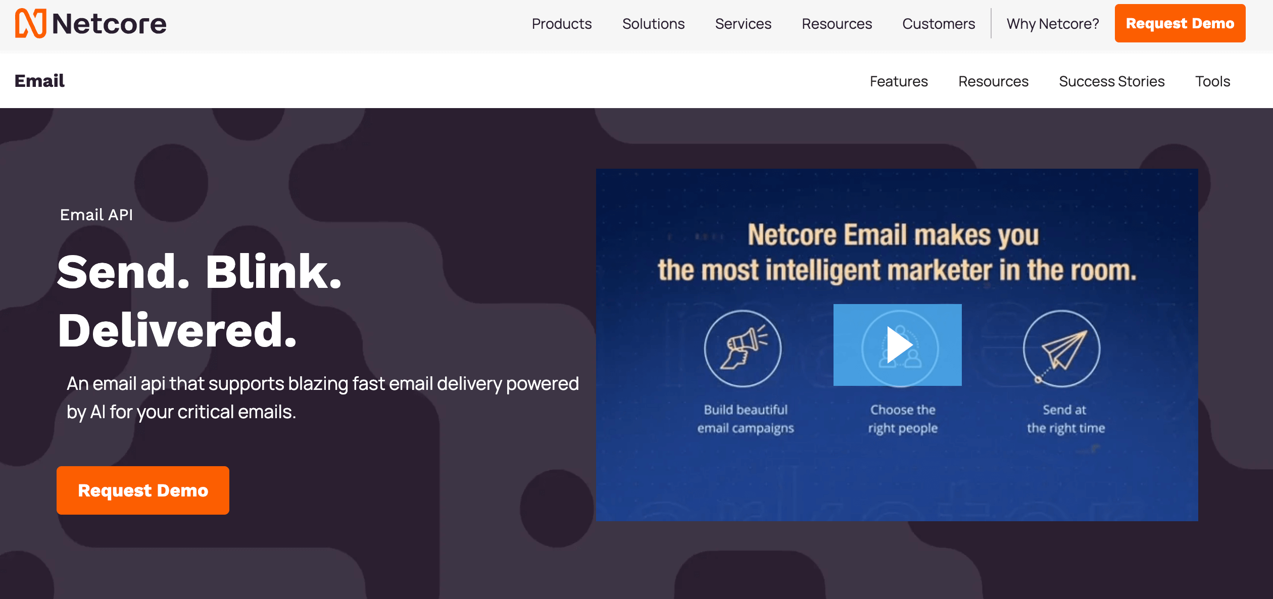Open the Why Netcore? link
The height and width of the screenshot is (599, 1273).
tap(1053, 24)
